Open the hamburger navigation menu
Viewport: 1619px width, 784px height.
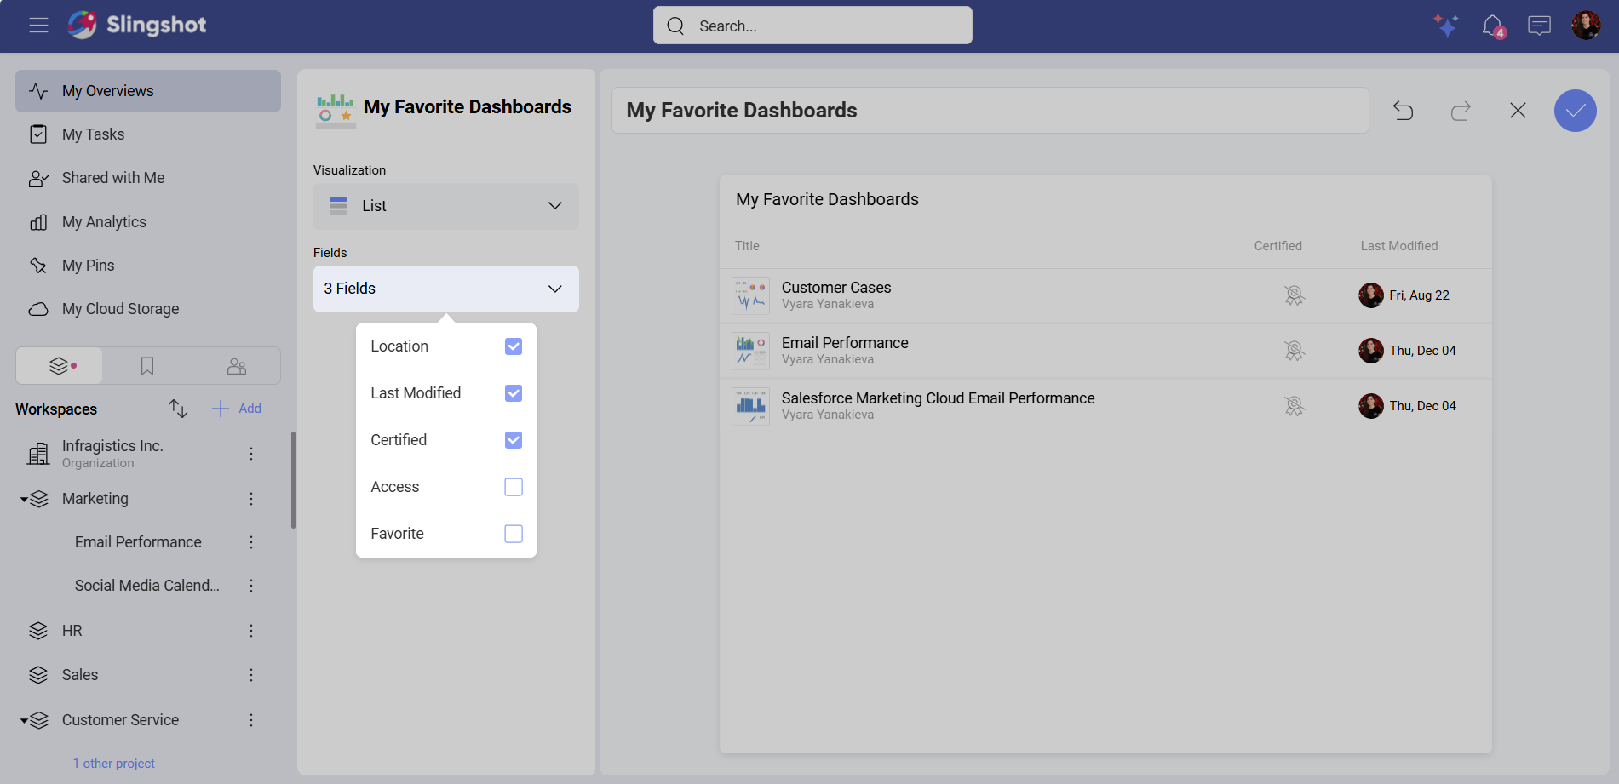[38, 25]
